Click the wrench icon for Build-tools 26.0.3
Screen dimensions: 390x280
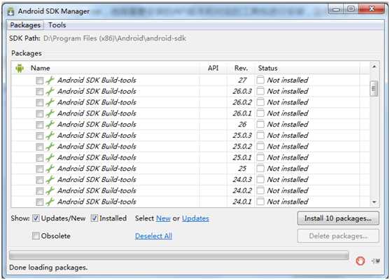click(50, 91)
